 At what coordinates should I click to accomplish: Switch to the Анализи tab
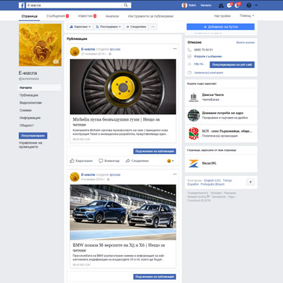(112, 16)
